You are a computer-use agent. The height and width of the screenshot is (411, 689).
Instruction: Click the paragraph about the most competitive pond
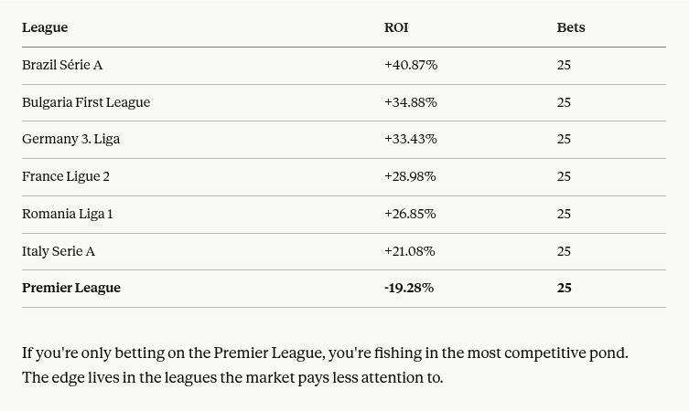325,365
